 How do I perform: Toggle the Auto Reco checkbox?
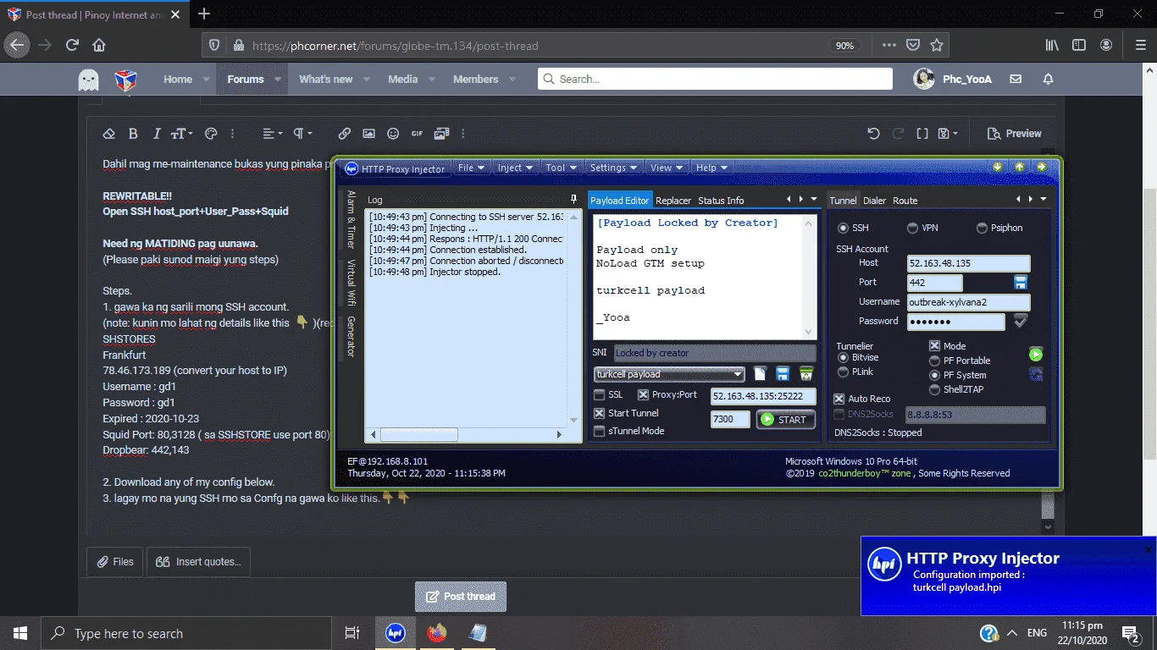[839, 399]
